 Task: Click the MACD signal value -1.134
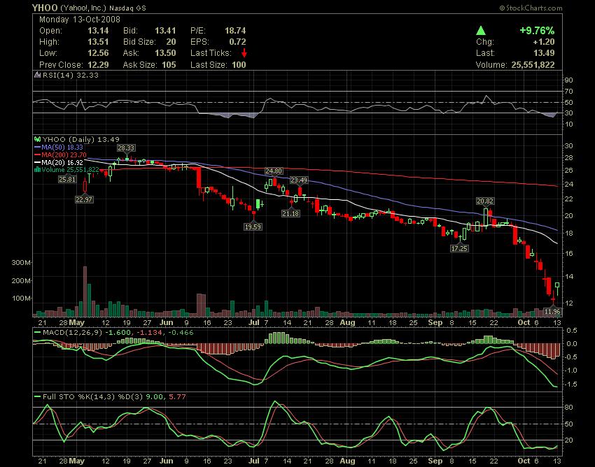click(x=149, y=333)
